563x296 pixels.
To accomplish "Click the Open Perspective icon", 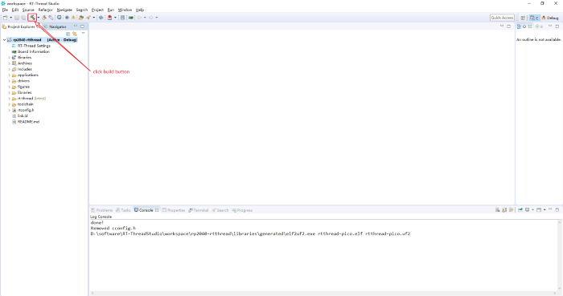I will pyautogui.click(x=523, y=18).
